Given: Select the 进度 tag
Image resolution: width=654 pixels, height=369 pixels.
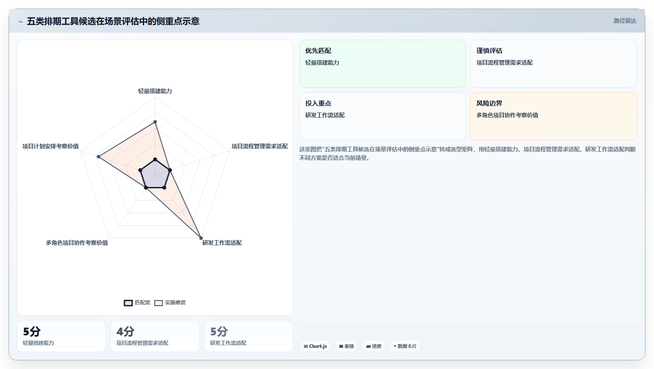Looking at the screenshot, I should tap(374, 346).
